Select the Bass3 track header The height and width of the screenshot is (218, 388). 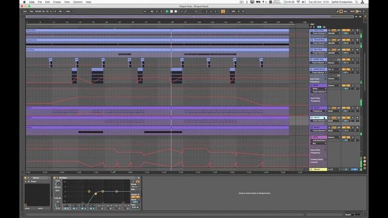point(319,128)
